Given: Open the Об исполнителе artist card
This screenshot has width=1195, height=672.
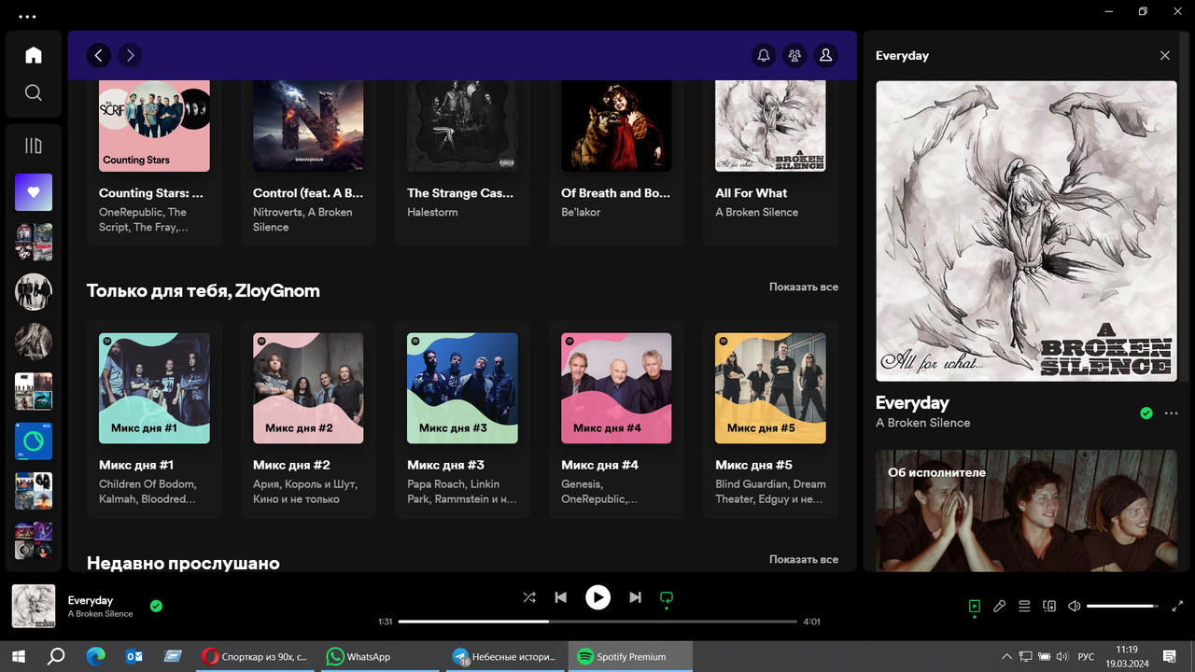Looking at the screenshot, I should coord(1026,511).
